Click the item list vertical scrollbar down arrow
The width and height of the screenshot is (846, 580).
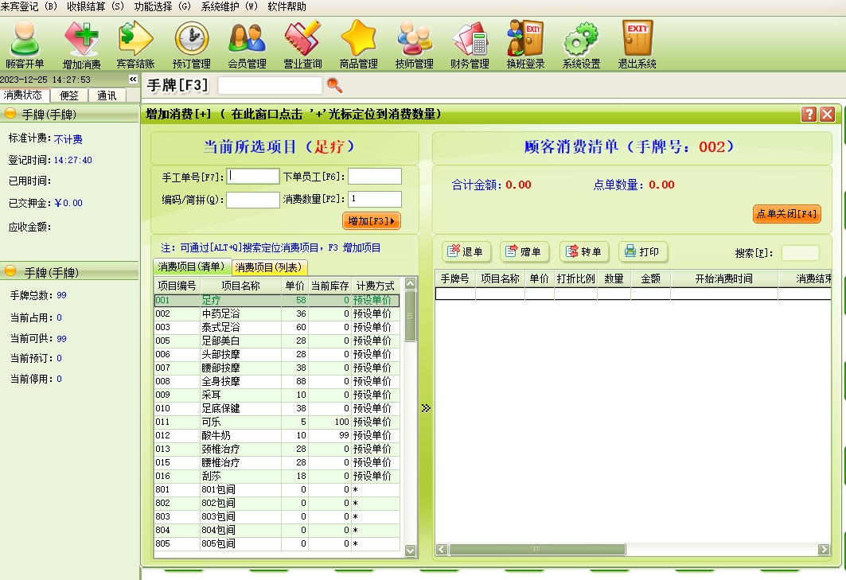[x=411, y=550]
